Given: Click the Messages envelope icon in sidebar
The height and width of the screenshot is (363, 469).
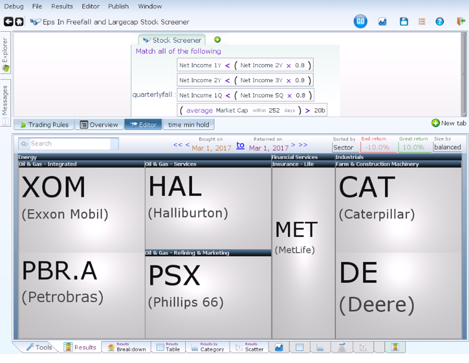Looking at the screenshot, I should pyautogui.click(x=5, y=121).
